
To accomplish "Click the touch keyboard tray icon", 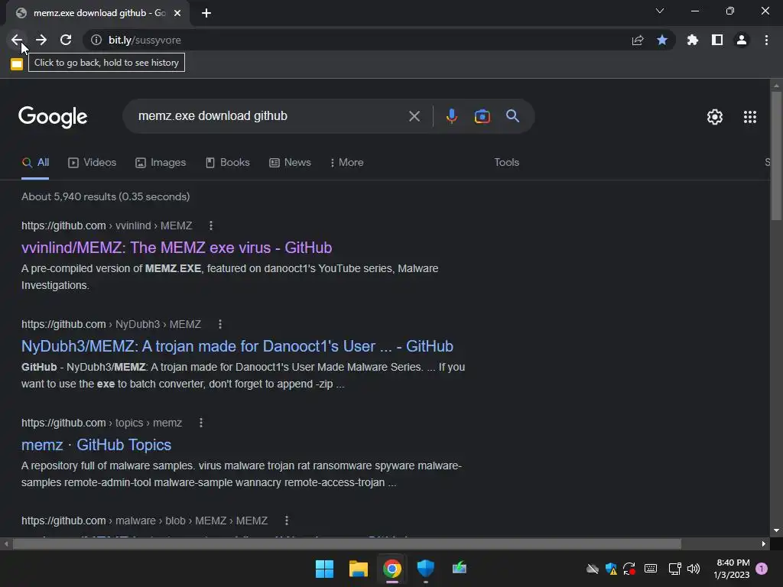I will [x=651, y=569].
